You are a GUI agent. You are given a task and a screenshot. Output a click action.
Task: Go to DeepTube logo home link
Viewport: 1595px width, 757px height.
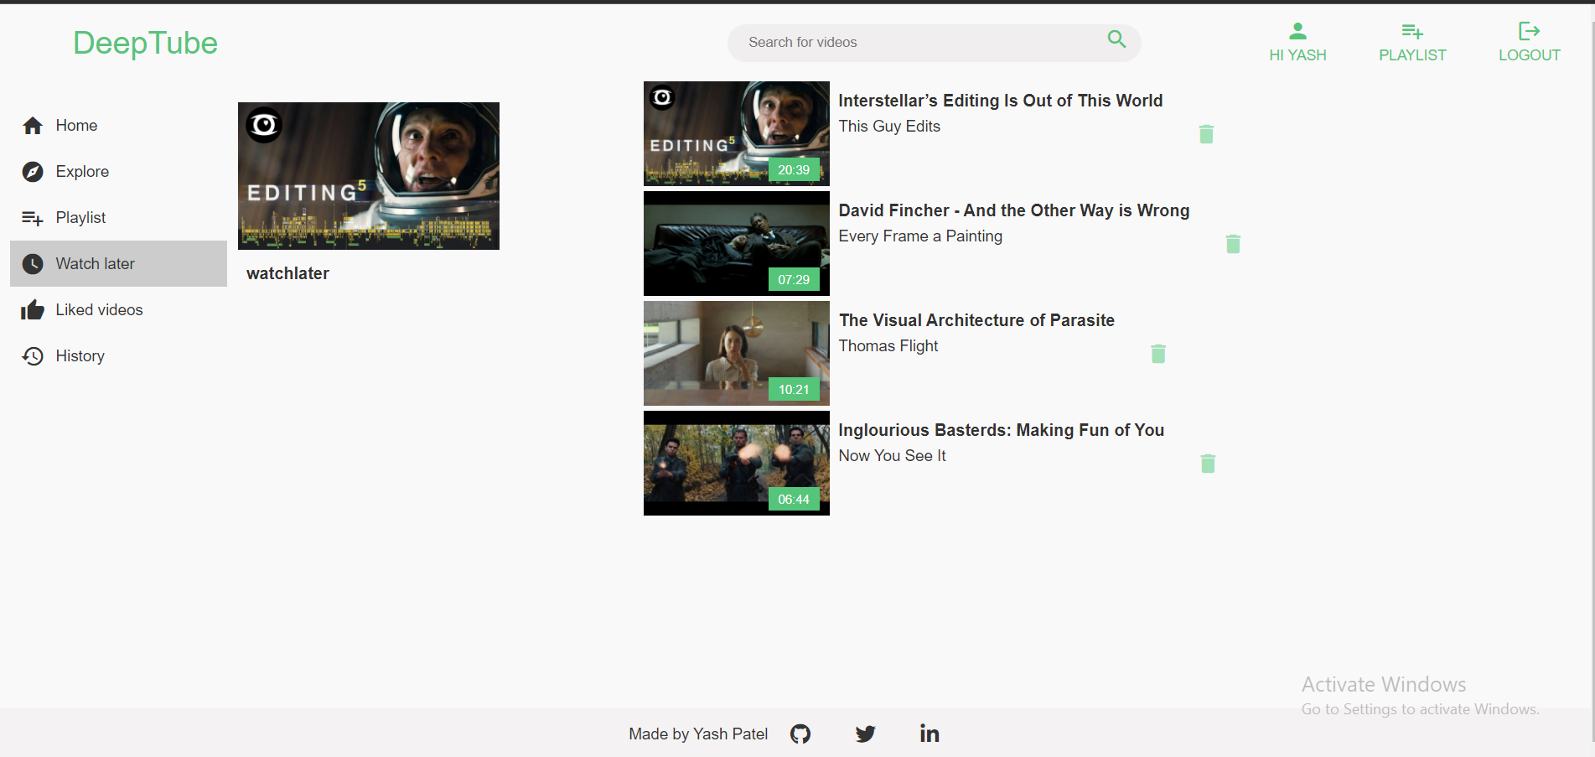[145, 43]
